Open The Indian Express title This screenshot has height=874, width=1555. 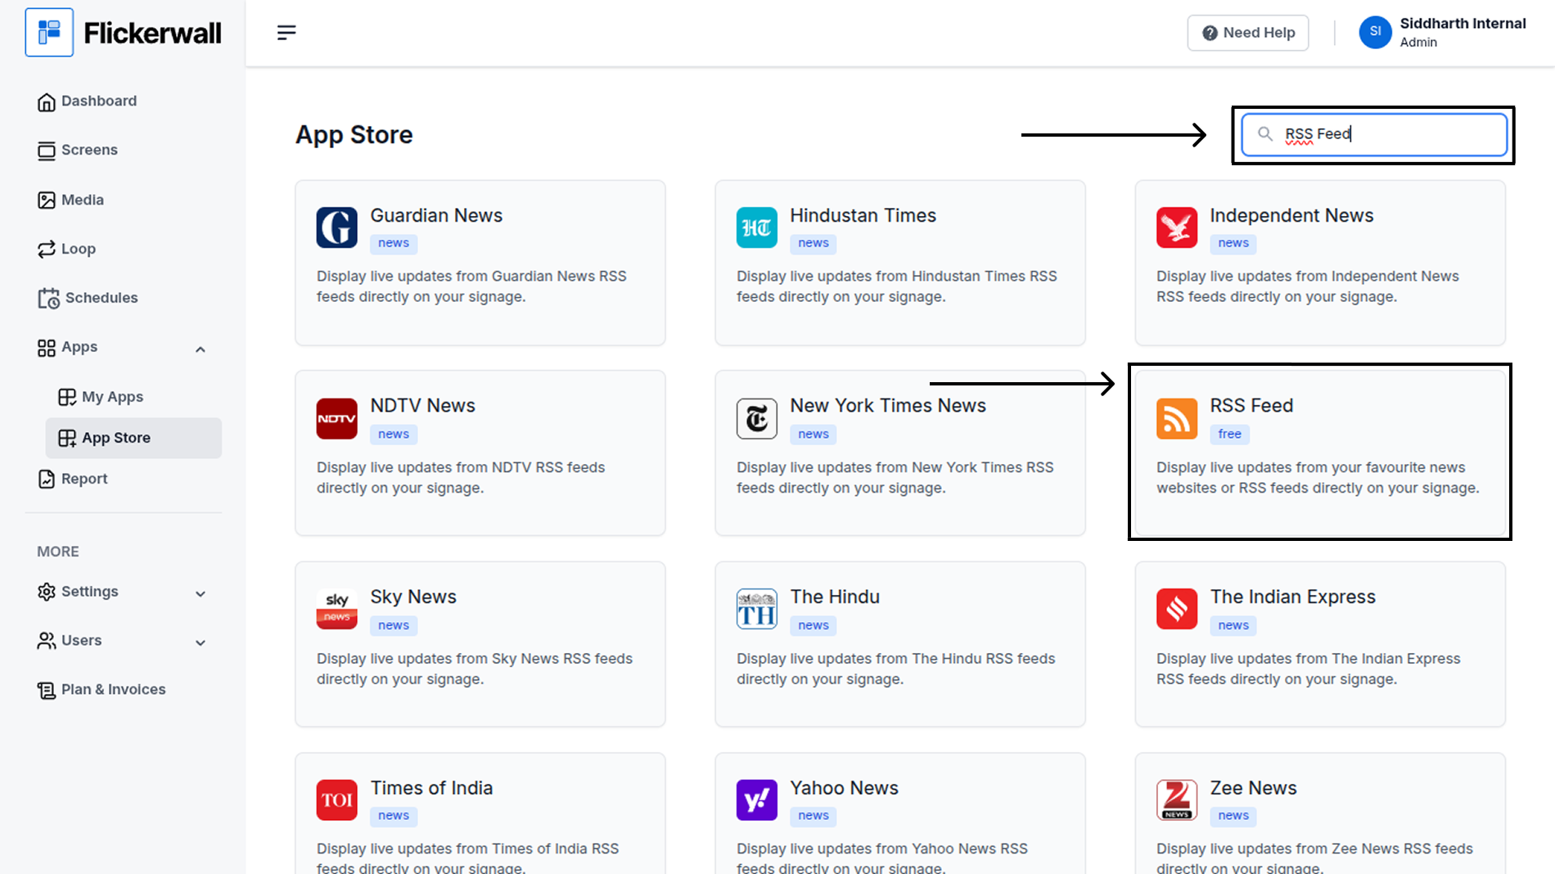coord(1293,597)
